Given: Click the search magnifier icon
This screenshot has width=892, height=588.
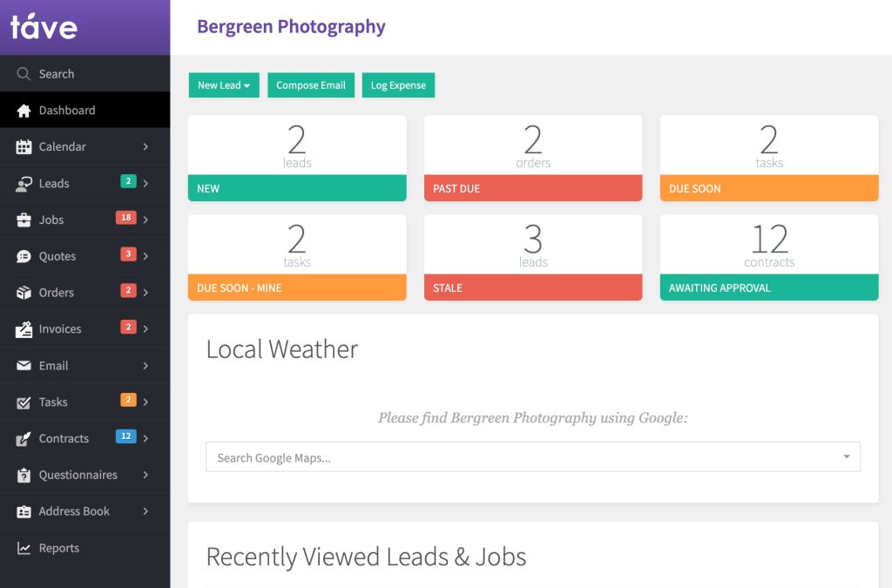Looking at the screenshot, I should click(24, 74).
